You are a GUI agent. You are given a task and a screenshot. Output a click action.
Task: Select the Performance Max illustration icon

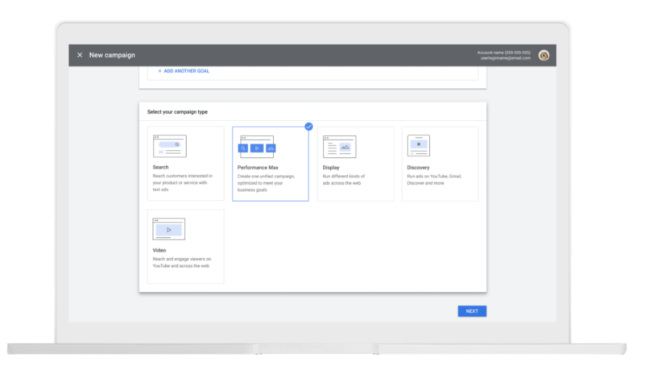(x=257, y=147)
